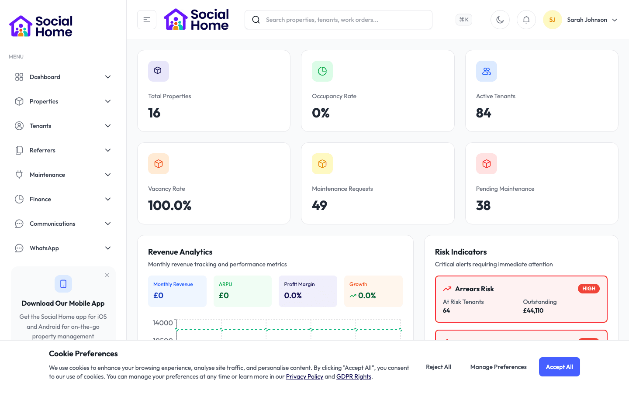The image size is (629, 393).
Task: Open the Privacy Policy link
Action: (x=304, y=376)
